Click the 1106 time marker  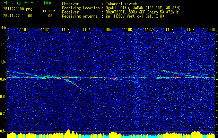[128, 30]
